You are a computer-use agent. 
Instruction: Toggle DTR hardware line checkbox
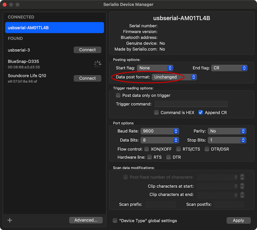[168, 157]
